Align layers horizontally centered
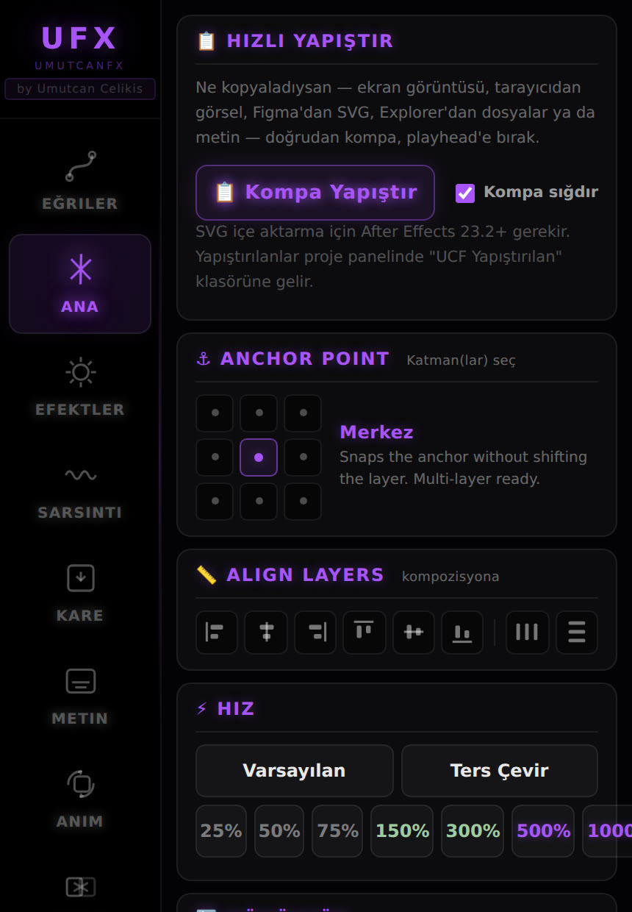 (266, 633)
